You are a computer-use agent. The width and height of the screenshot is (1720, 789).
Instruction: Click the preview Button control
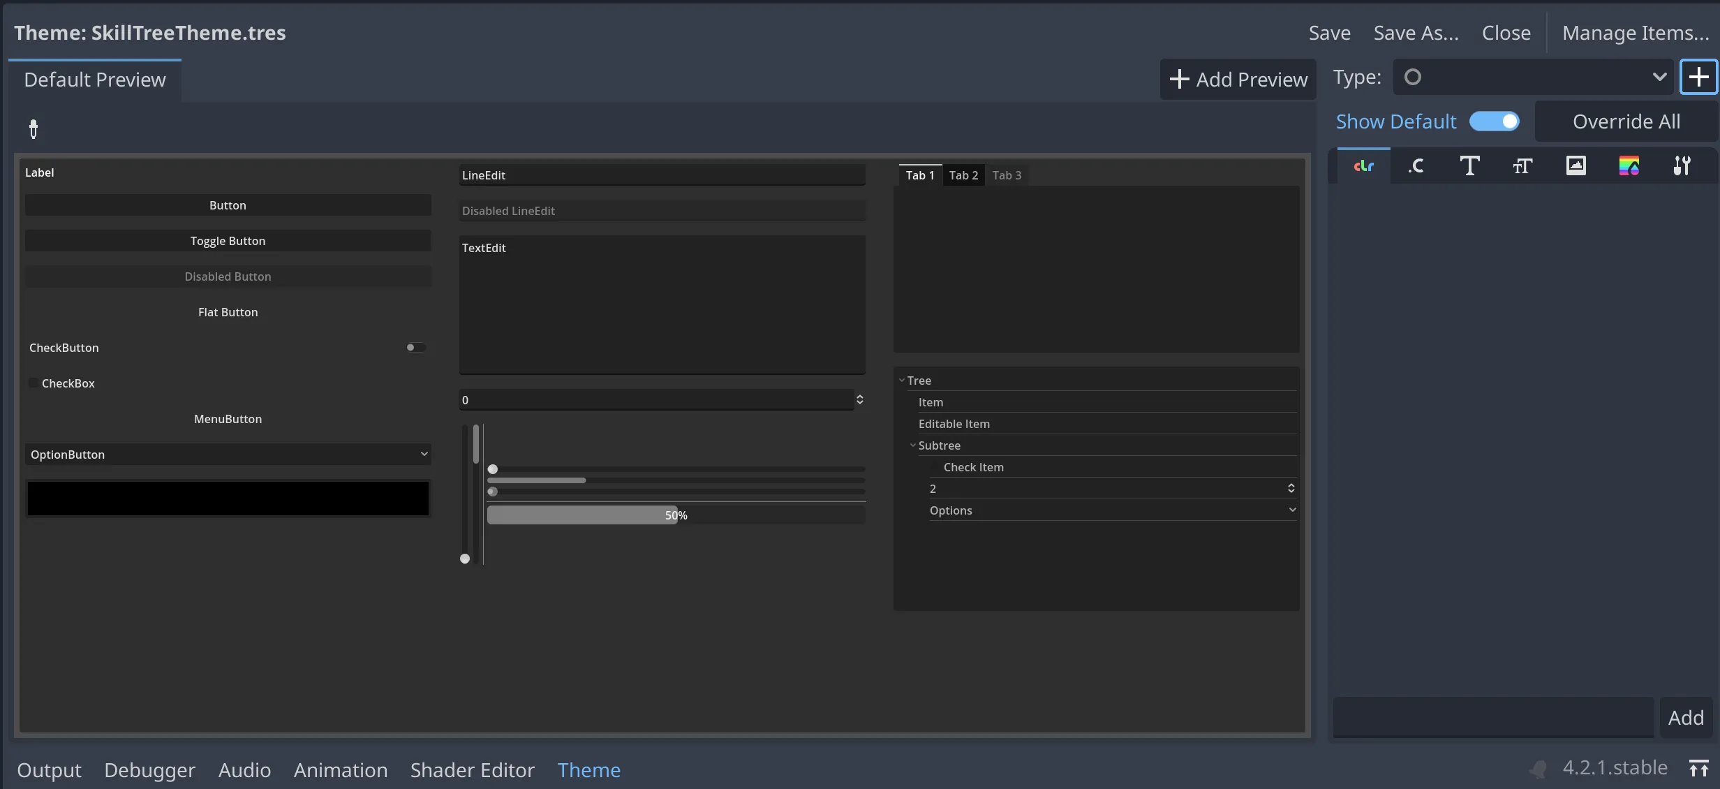coord(228,205)
